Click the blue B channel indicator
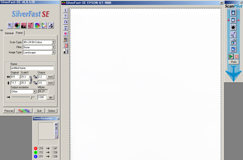 tap(35, 156)
